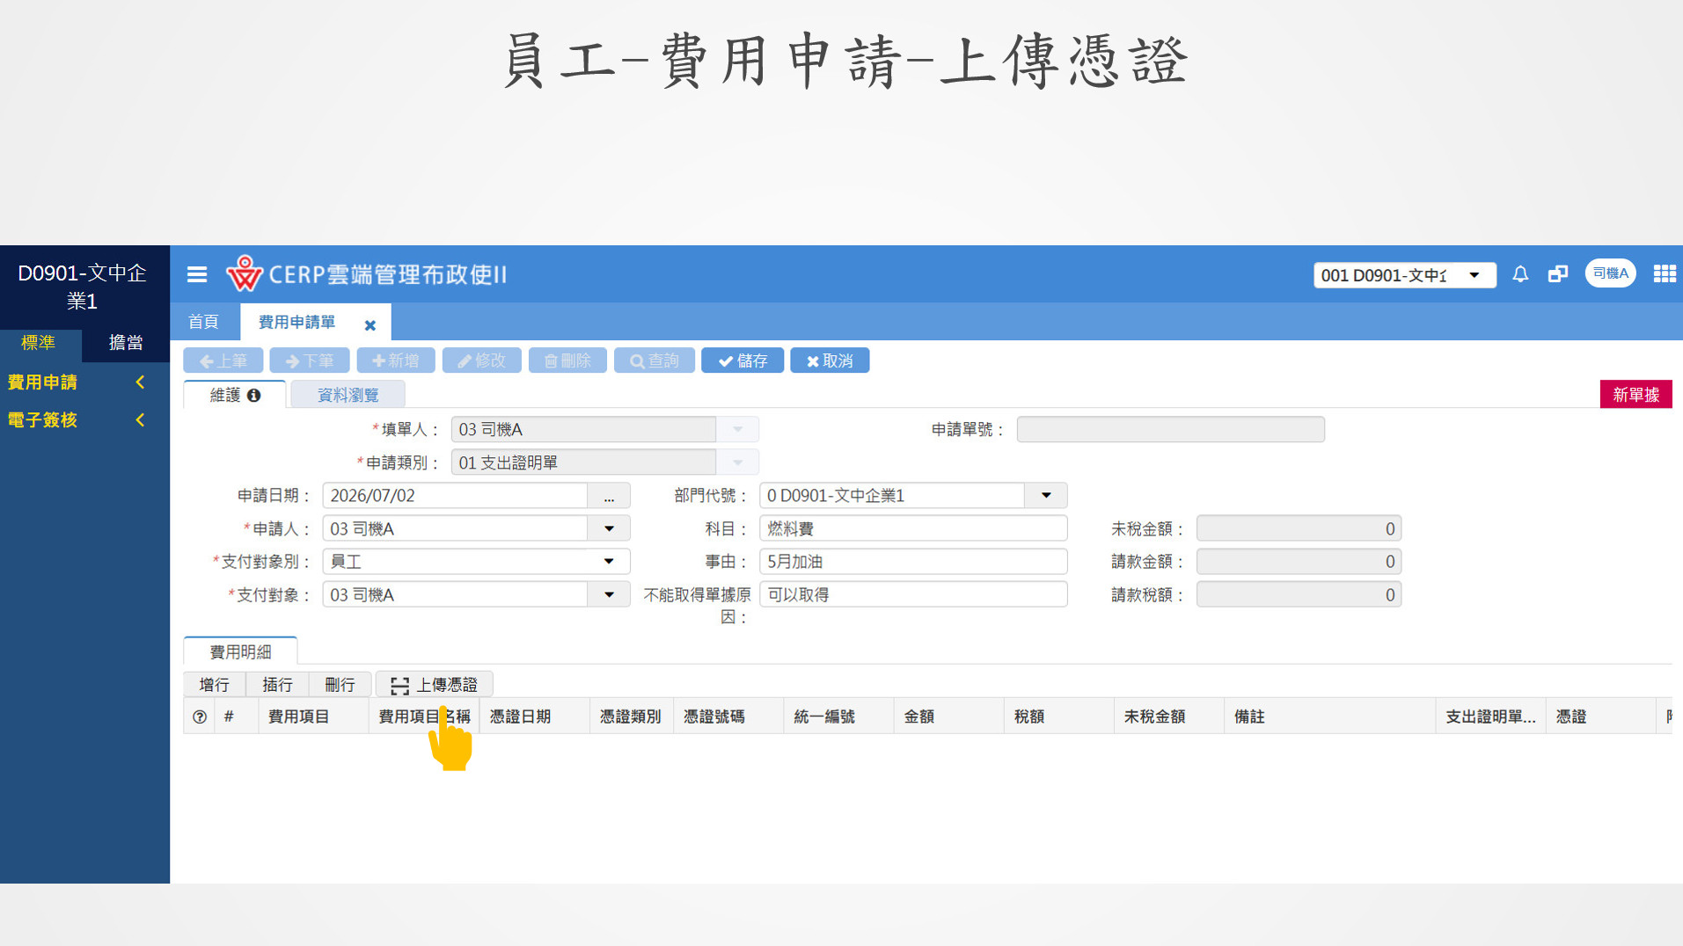Click the D0901-文中企業1 sidebar title

click(x=83, y=287)
